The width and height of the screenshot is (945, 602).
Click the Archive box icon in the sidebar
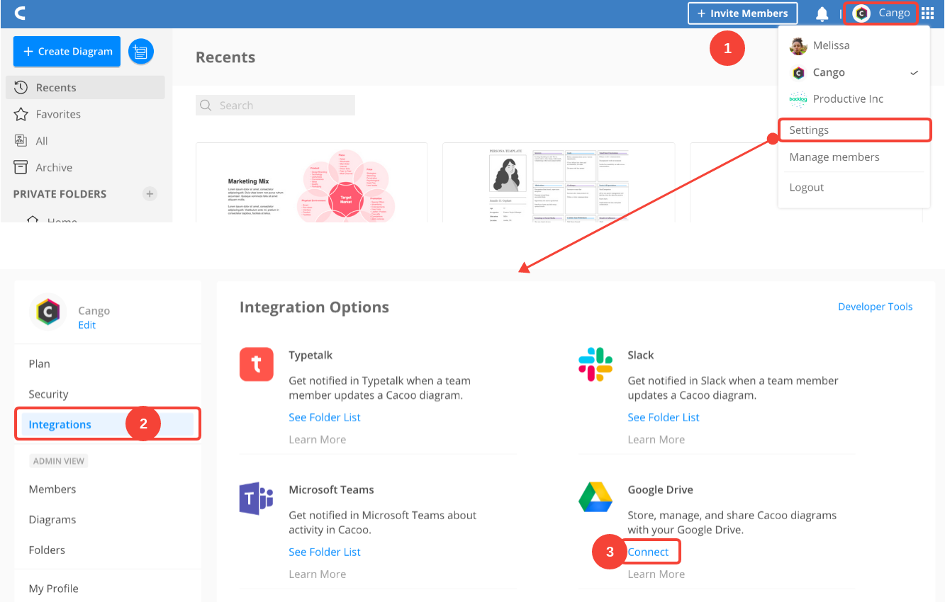pyautogui.click(x=21, y=167)
